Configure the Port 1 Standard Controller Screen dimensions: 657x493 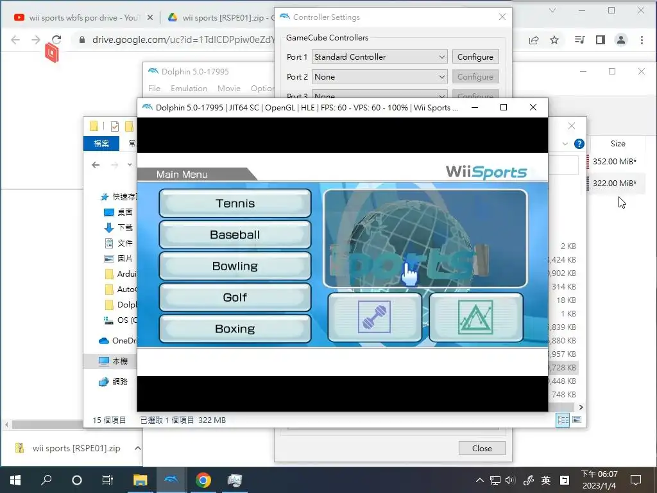475,56
